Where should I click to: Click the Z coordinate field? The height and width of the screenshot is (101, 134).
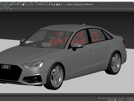[x=116, y=98]
